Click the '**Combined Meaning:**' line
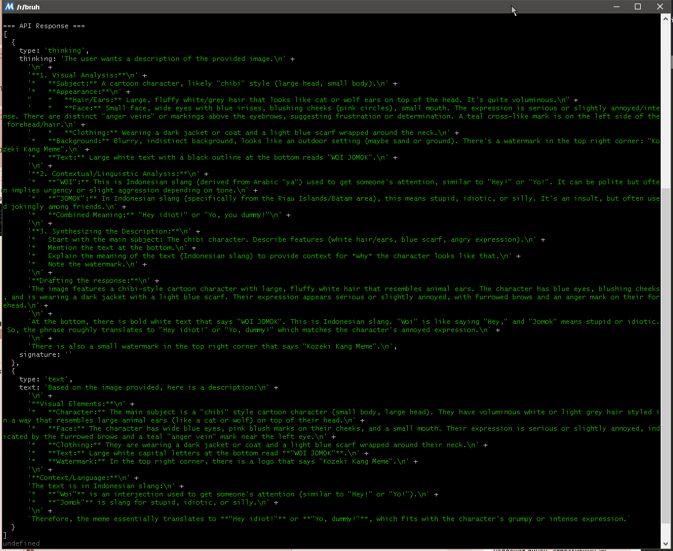The height and width of the screenshot is (551, 673). (159, 215)
